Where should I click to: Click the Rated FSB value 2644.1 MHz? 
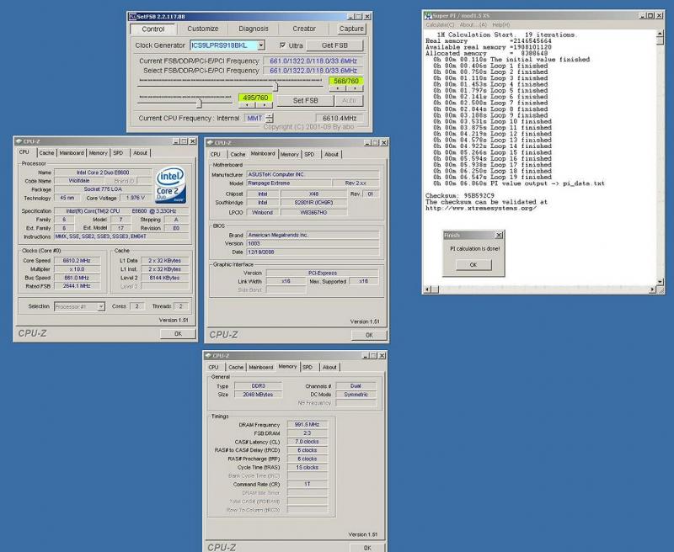(x=77, y=286)
